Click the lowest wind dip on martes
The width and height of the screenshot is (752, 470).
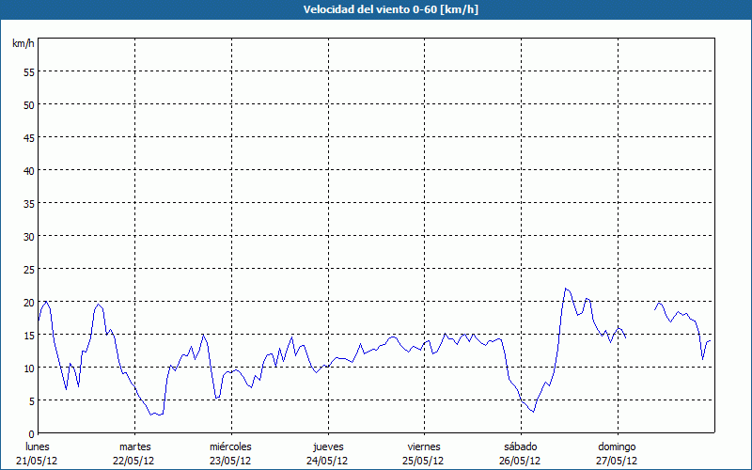[x=151, y=415]
